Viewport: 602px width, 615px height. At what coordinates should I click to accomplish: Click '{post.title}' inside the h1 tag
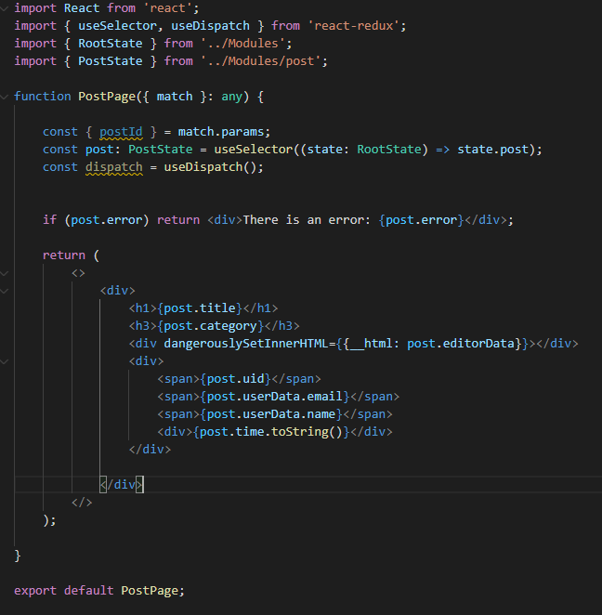click(x=200, y=308)
